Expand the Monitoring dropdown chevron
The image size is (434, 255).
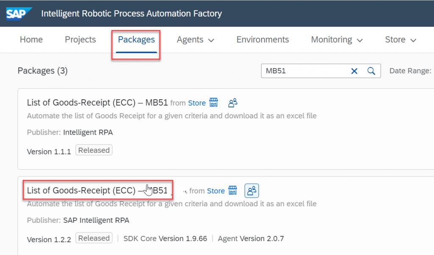click(x=360, y=40)
